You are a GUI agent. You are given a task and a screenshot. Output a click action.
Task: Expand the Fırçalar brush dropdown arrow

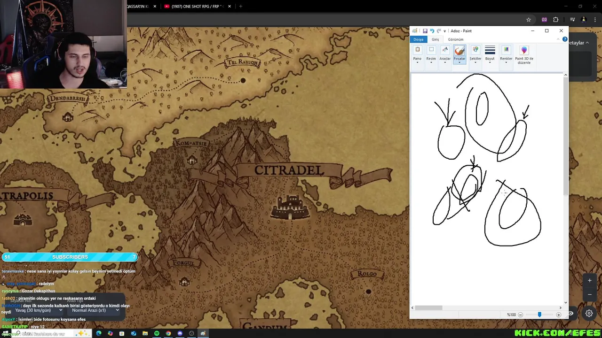click(x=459, y=62)
